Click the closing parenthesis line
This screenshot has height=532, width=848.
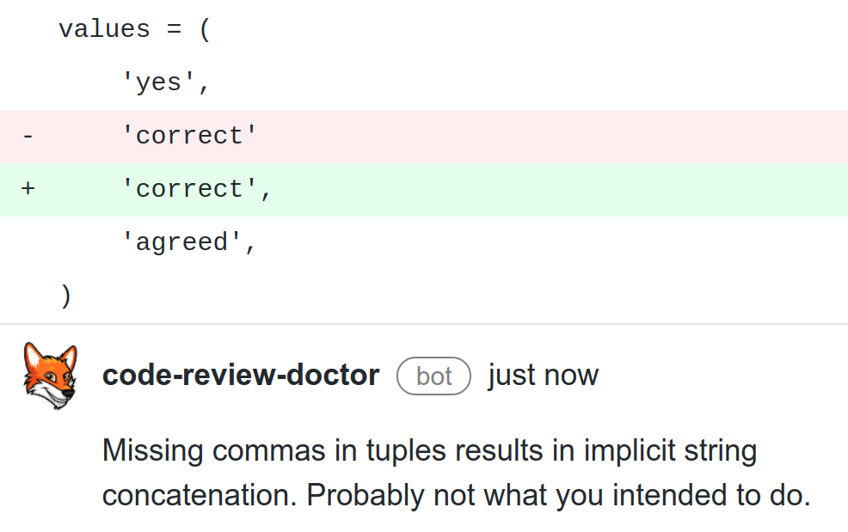pyautogui.click(x=424, y=296)
